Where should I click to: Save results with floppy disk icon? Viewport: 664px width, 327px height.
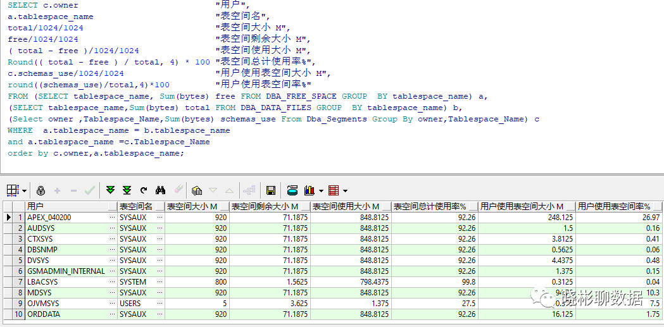pyautogui.click(x=271, y=190)
